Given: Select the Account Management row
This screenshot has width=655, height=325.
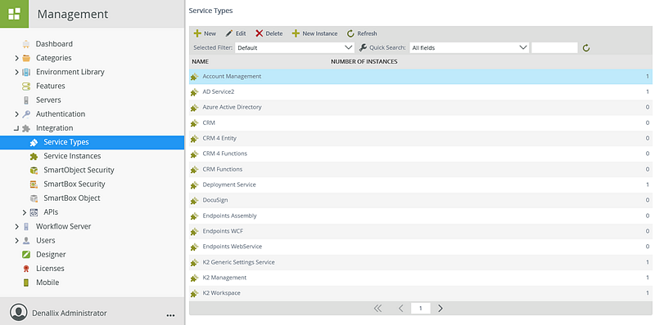Looking at the screenshot, I should tap(421, 77).
